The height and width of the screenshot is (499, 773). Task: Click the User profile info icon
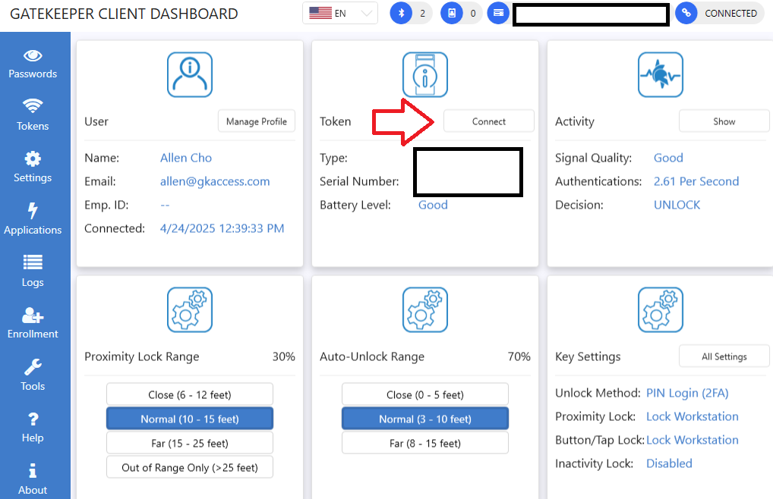[x=189, y=74]
